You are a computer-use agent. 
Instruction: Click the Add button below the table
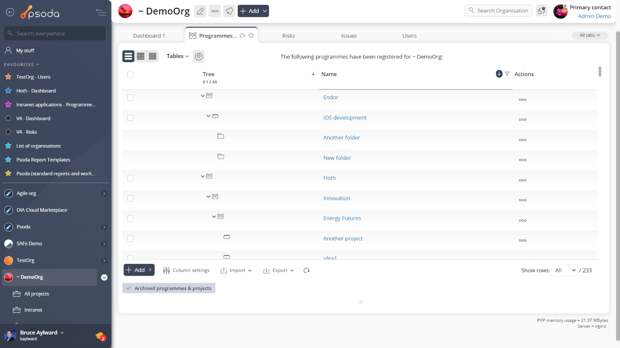pos(139,270)
